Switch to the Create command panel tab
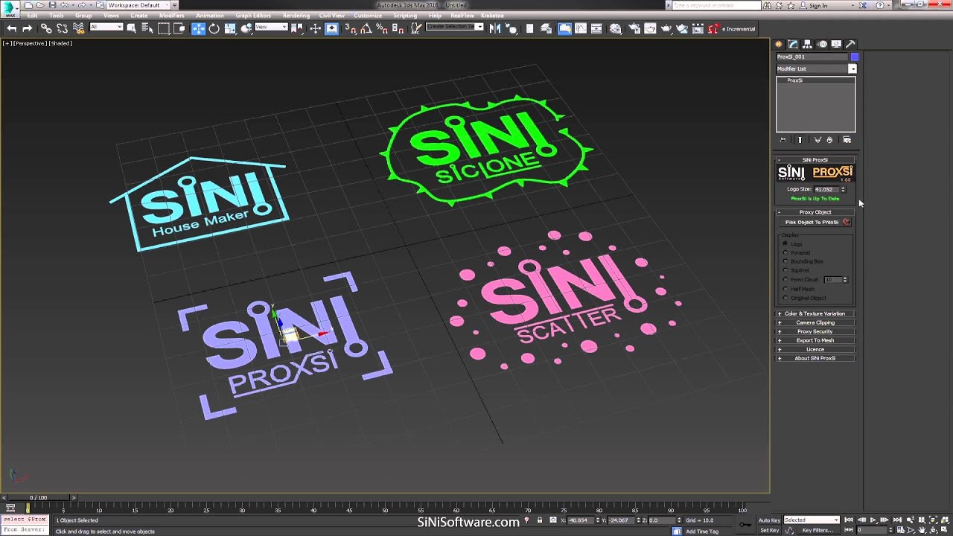Viewport: 953px width, 536px height. click(x=779, y=45)
